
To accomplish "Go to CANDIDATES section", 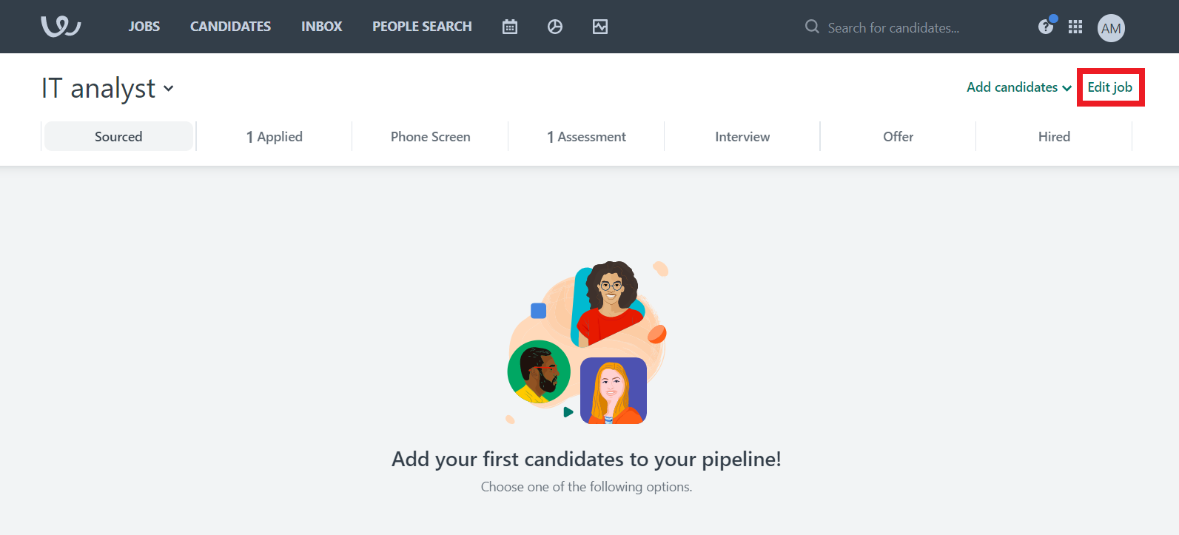I will pos(230,27).
